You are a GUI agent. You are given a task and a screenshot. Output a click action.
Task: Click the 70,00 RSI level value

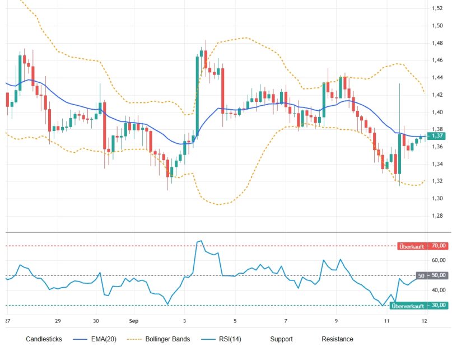click(438, 246)
